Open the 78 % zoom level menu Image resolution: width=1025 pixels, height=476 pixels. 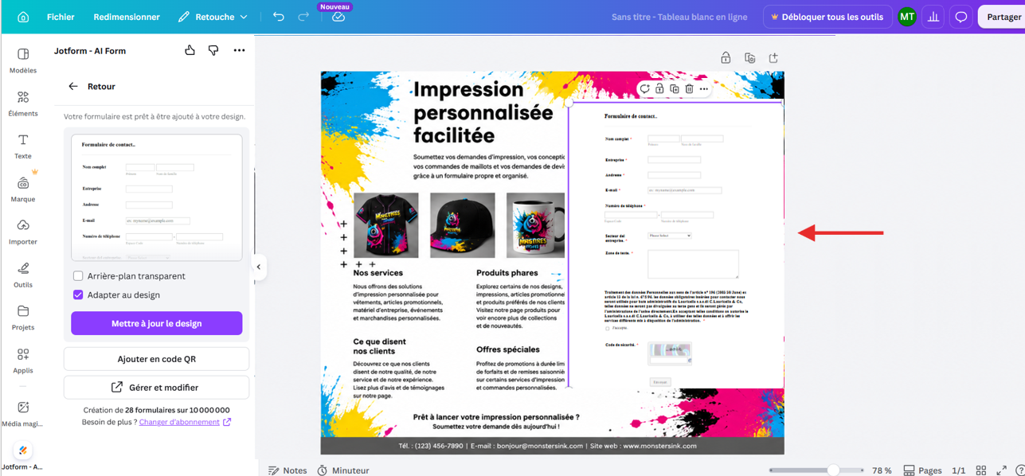tap(882, 470)
